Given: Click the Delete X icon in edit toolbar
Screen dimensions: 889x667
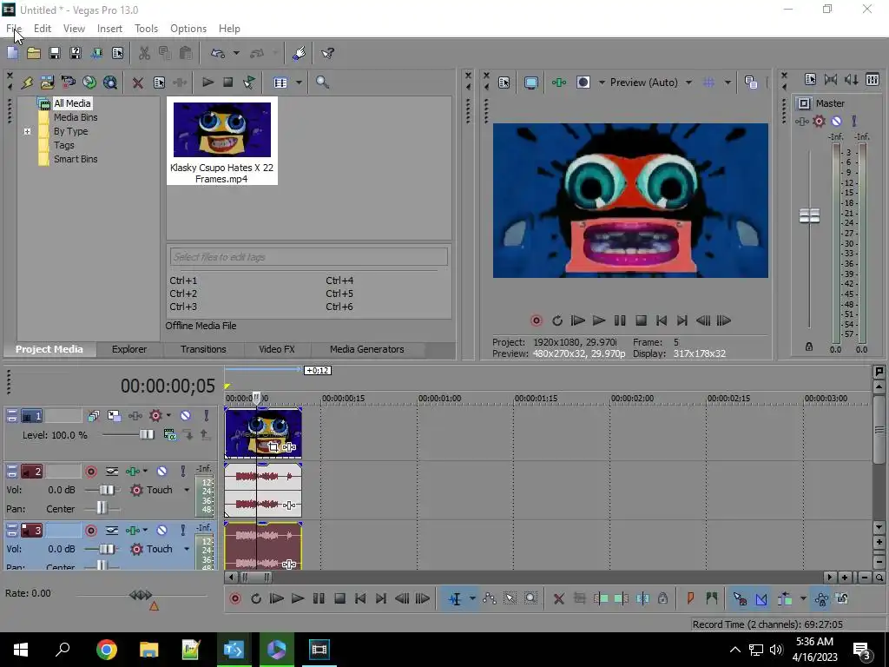Looking at the screenshot, I should [558, 598].
